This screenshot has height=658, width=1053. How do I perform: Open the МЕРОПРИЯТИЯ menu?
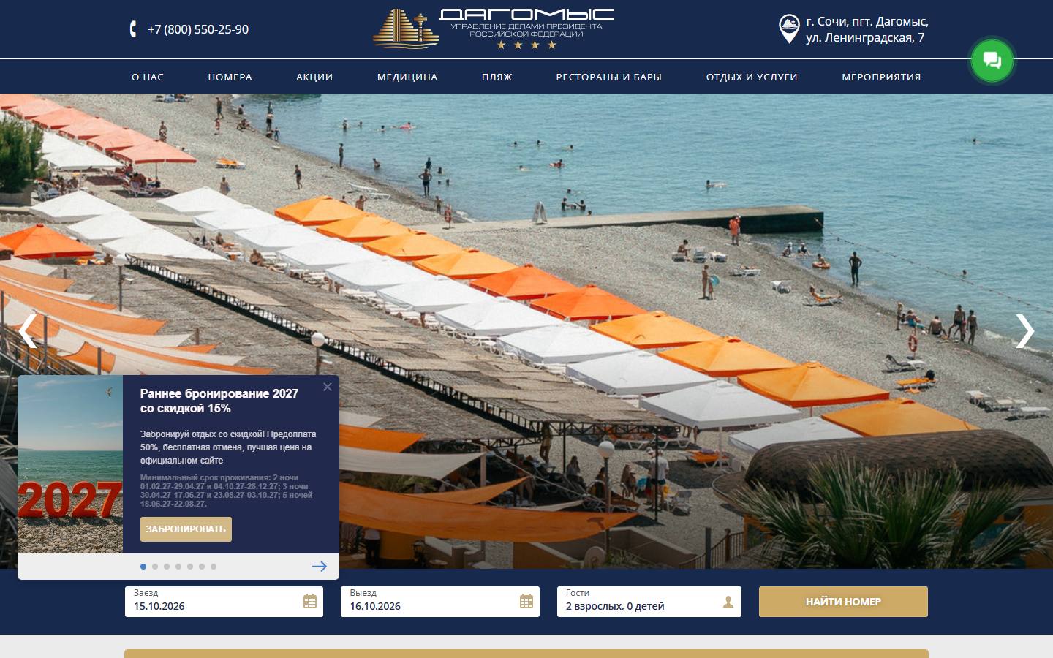coord(881,77)
